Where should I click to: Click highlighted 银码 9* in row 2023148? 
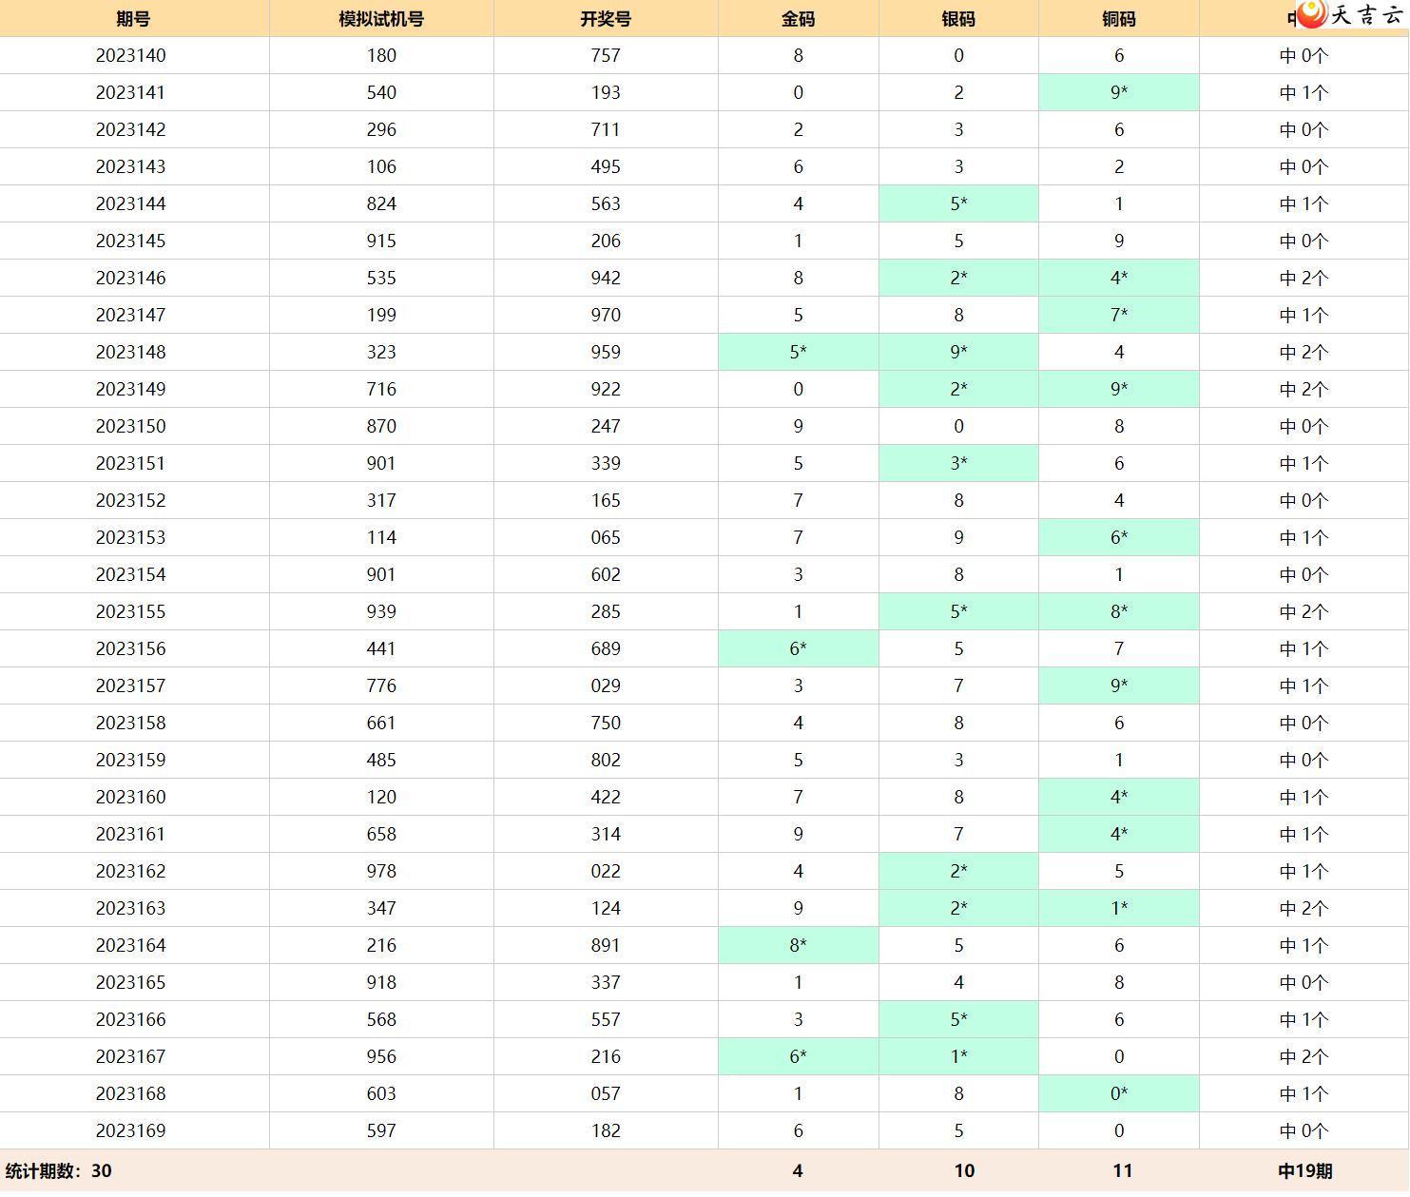pyautogui.click(x=958, y=353)
